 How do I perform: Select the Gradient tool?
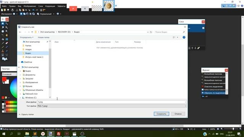click(7, 39)
